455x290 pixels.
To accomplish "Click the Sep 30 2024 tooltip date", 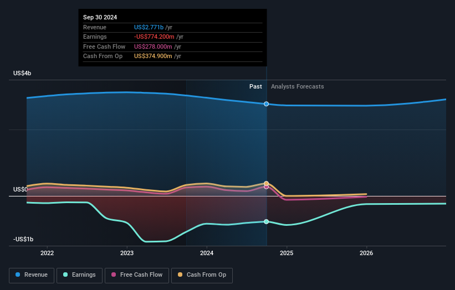I will point(100,17).
